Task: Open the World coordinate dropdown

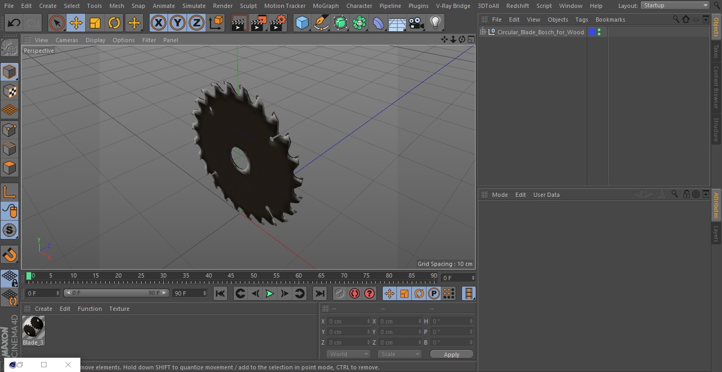Action: pos(348,354)
